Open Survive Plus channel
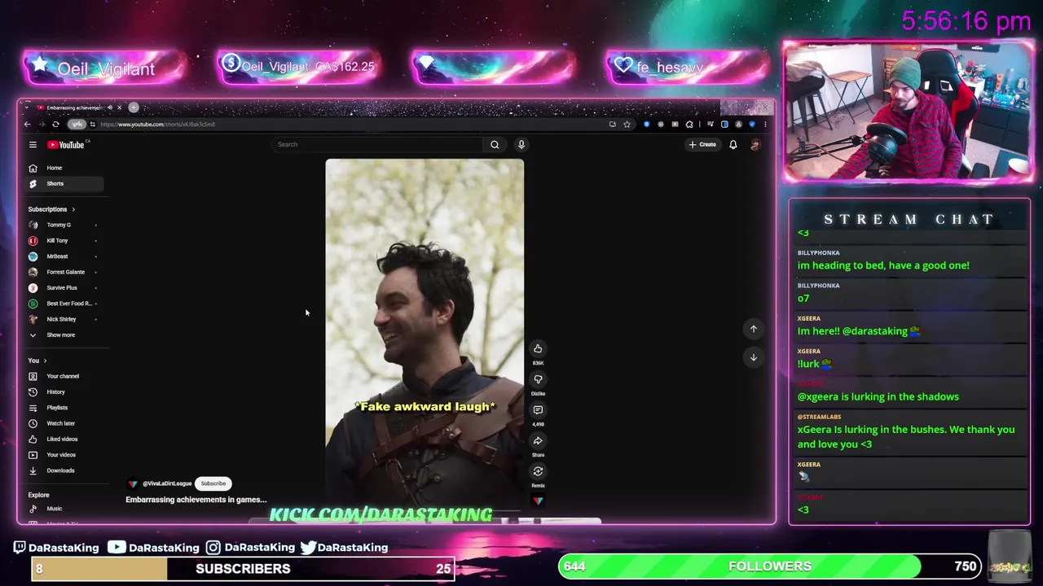1043x586 pixels. (x=64, y=288)
